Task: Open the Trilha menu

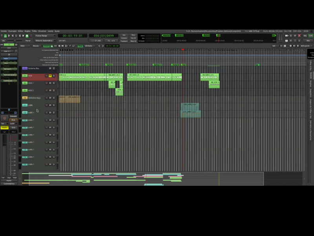Action: coord(34,31)
